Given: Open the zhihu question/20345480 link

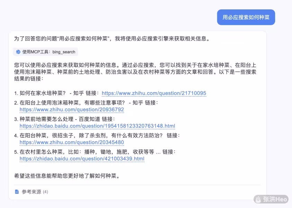Looking at the screenshot, I should click(x=72, y=142).
